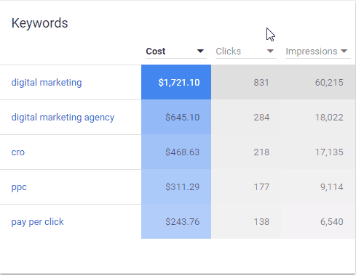Select the 218 clicks value
This screenshot has width=356, height=275.
tap(261, 152)
